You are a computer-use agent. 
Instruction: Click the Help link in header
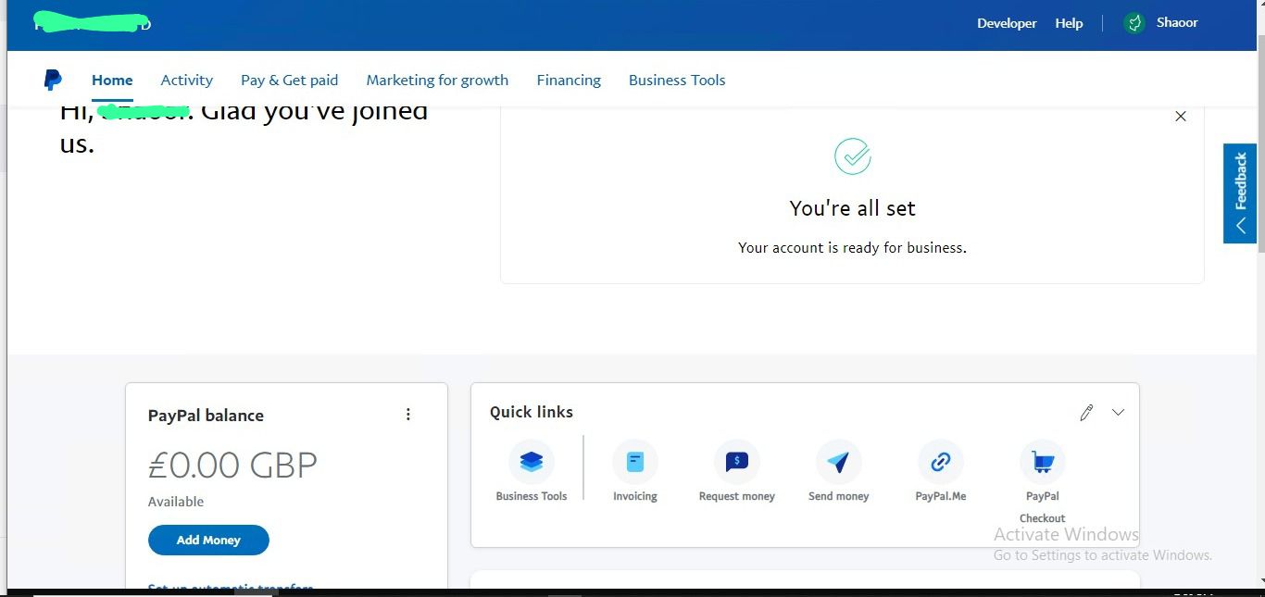1069,23
